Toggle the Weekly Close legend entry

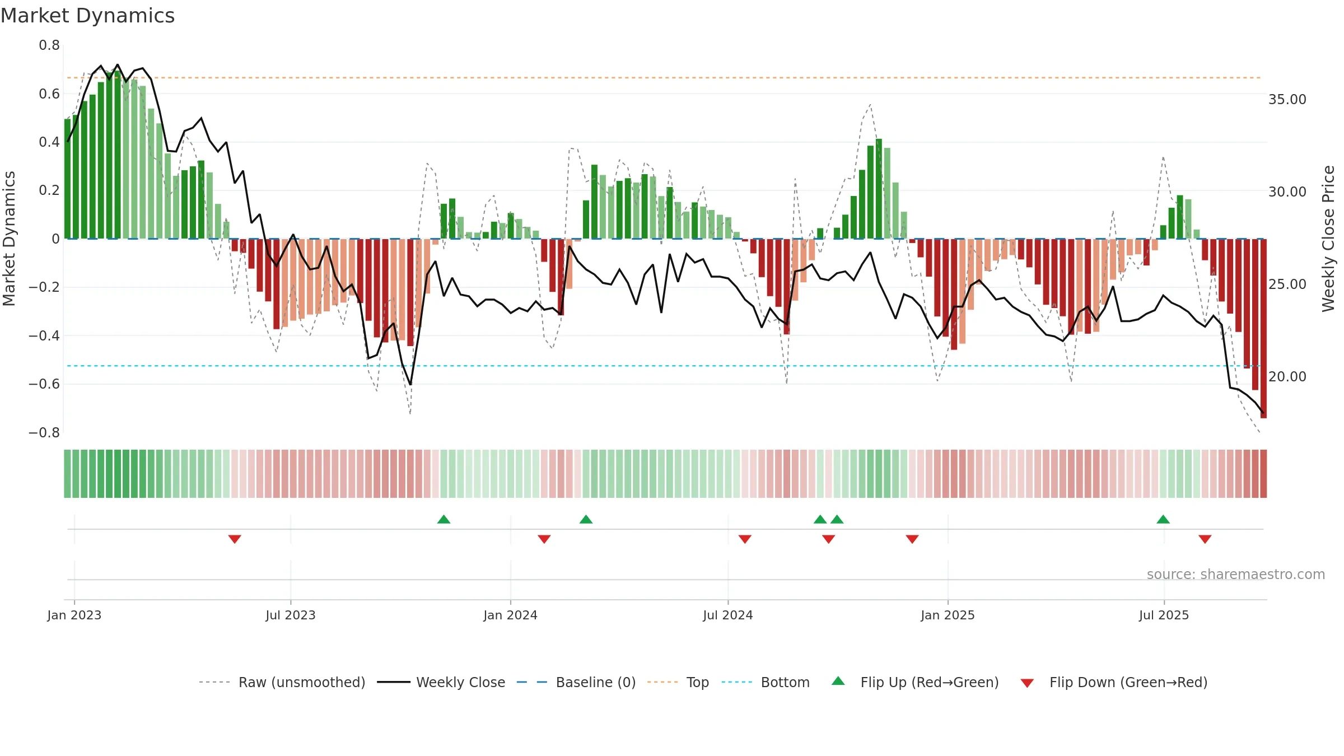click(x=441, y=682)
